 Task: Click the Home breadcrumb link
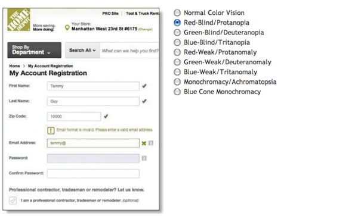[x=14, y=66]
